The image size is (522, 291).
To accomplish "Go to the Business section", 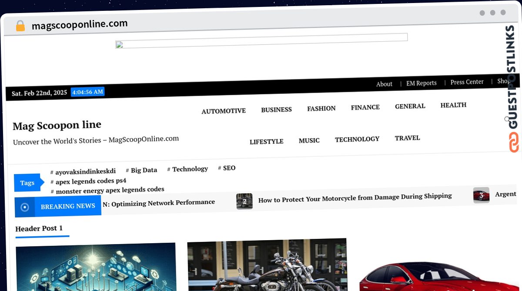I will point(276,110).
